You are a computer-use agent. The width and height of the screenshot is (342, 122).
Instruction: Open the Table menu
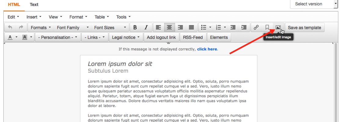(x=102, y=17)
